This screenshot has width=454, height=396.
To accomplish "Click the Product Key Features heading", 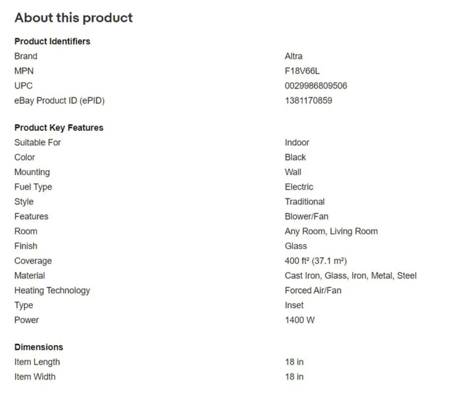I will 59,128.
